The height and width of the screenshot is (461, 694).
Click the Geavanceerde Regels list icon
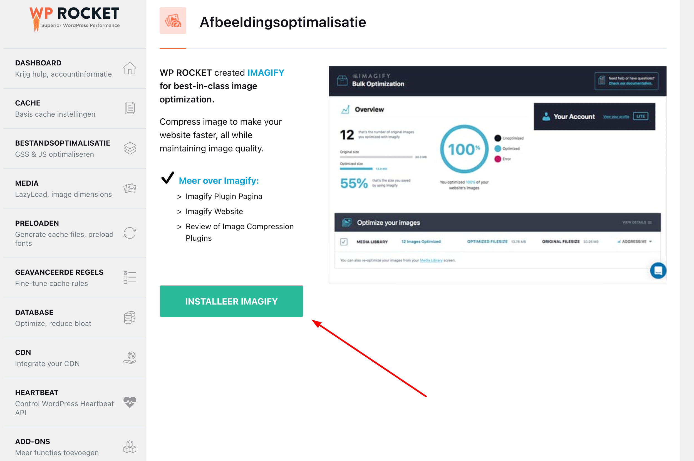pyautogui.click(x=130, y=278)
